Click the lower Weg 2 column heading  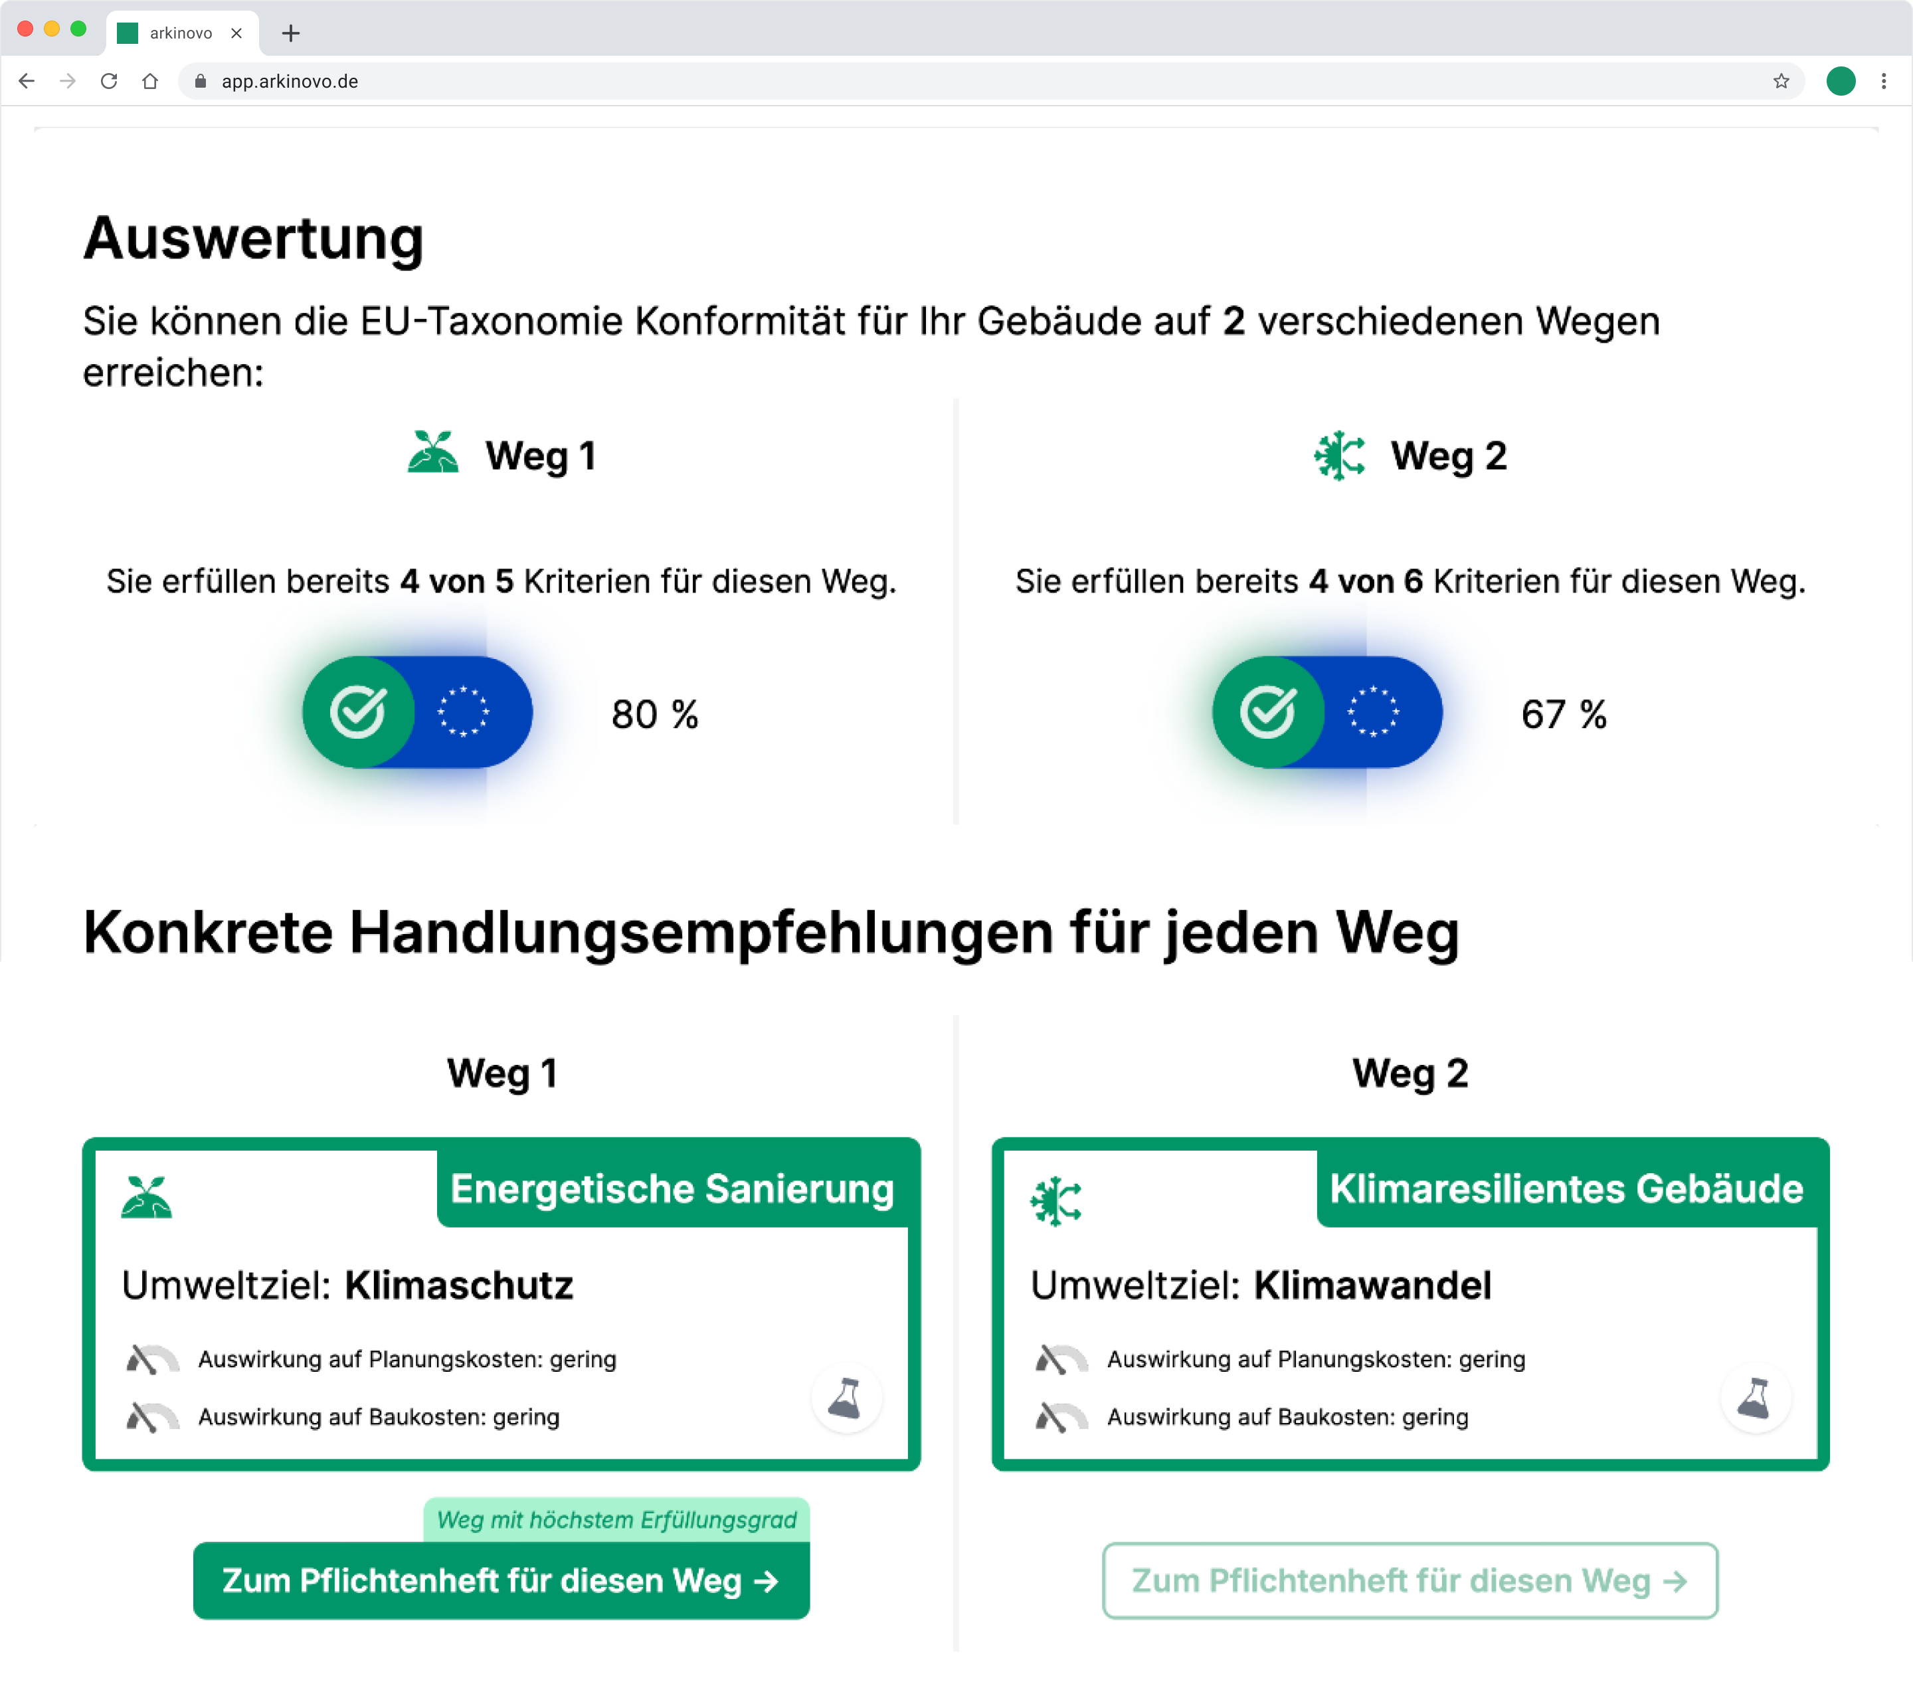[x=1410, y=1074]
